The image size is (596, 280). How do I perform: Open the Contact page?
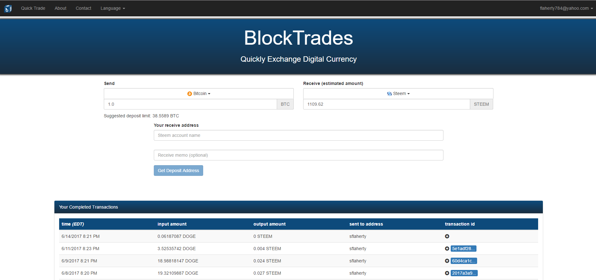[83, 8]
